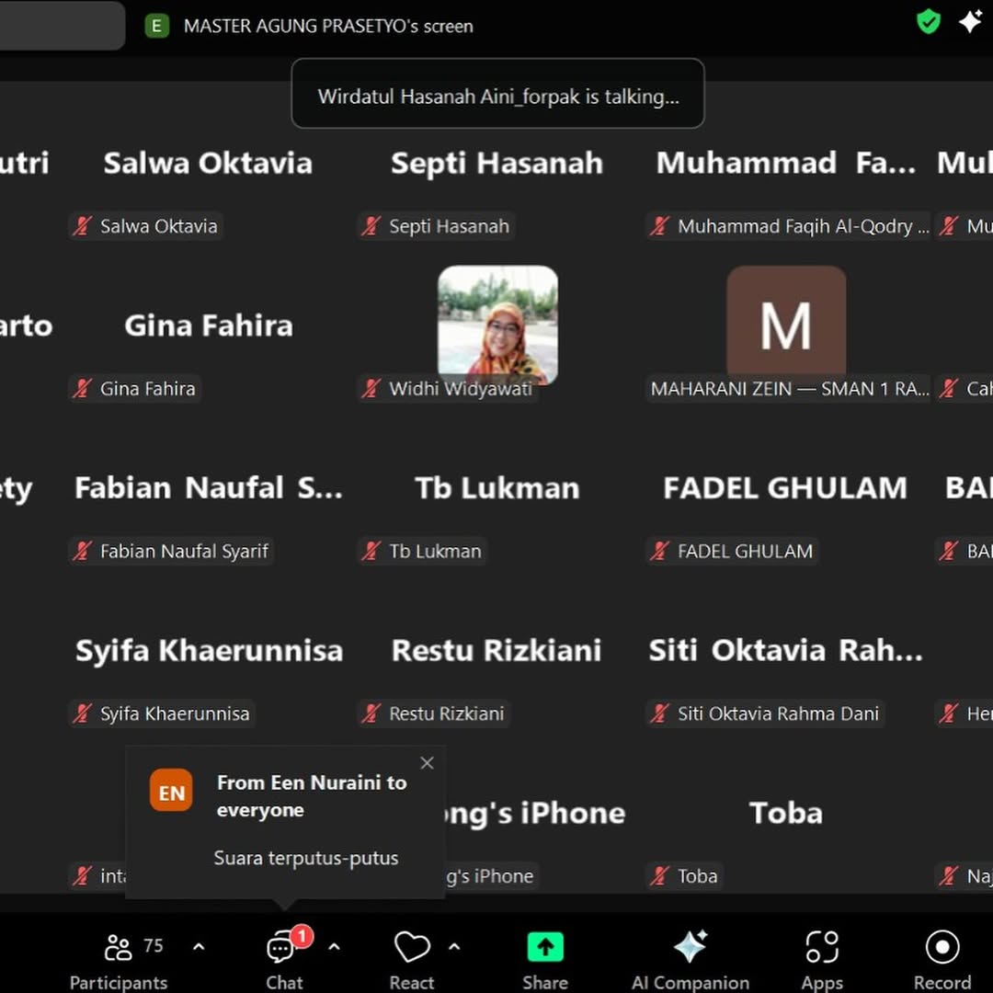Viewport: 993px width, 993px height.
Task: Click the top-right AI sparkle icon
Action: [x=970, y=22]
